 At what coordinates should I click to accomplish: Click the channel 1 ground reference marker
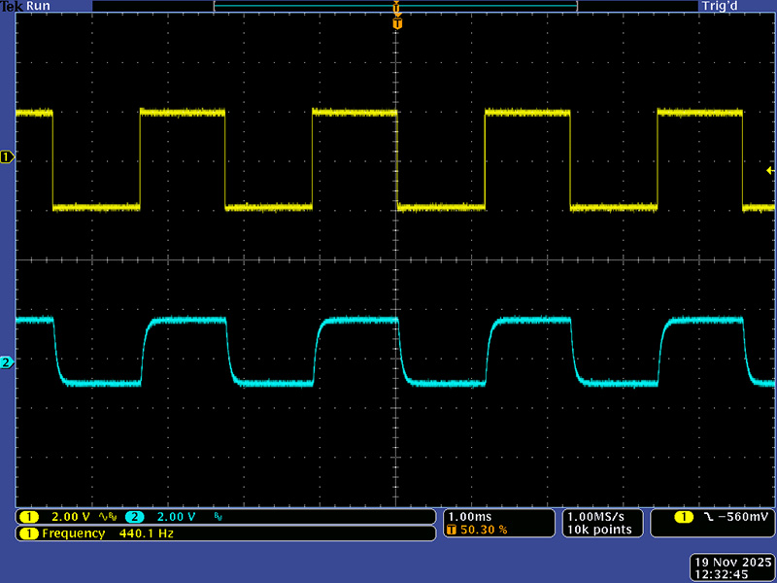coord(8,156)
